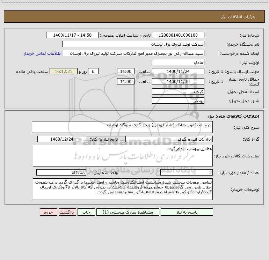Click specifications field مطابق پیوست اقدام گردد
This screenshot has width=269, height=260.
click(x=123, y=156)
